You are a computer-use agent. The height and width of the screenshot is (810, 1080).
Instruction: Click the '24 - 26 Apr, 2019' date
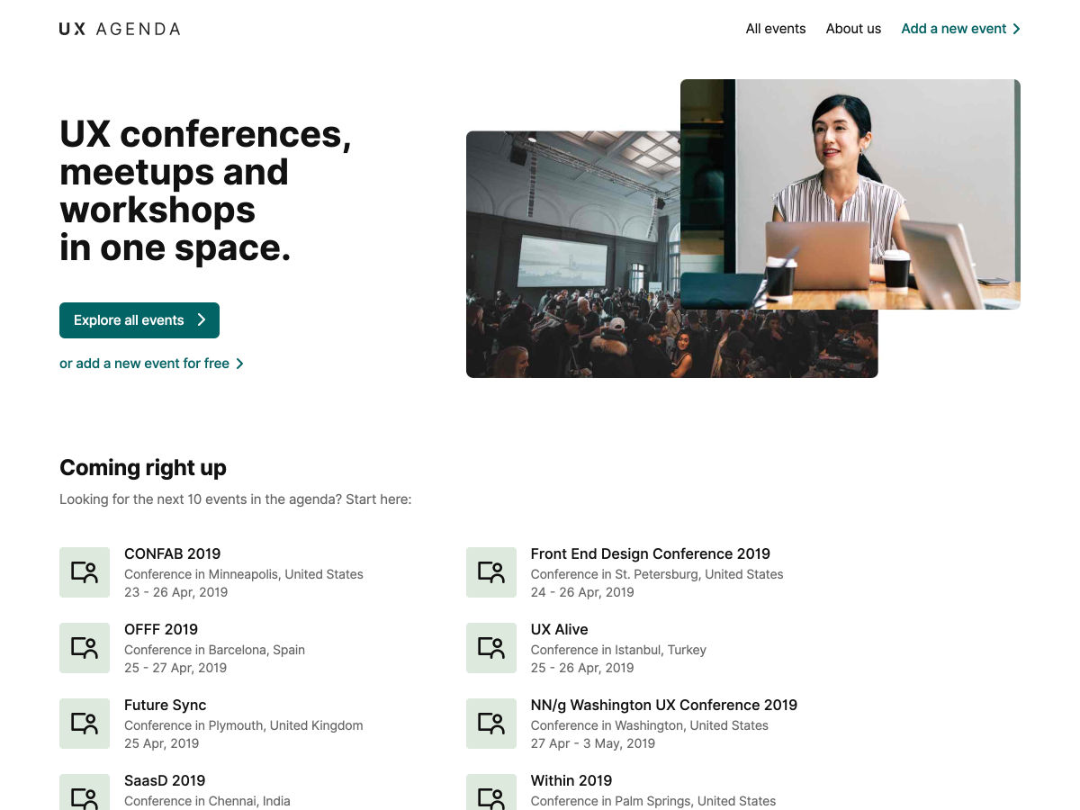point(582,592)
